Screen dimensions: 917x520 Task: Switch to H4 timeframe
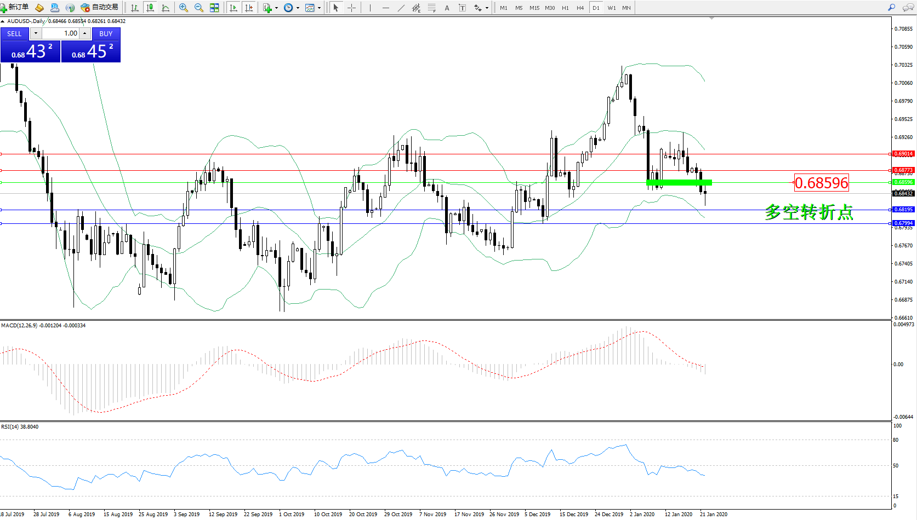coord(580,8)
